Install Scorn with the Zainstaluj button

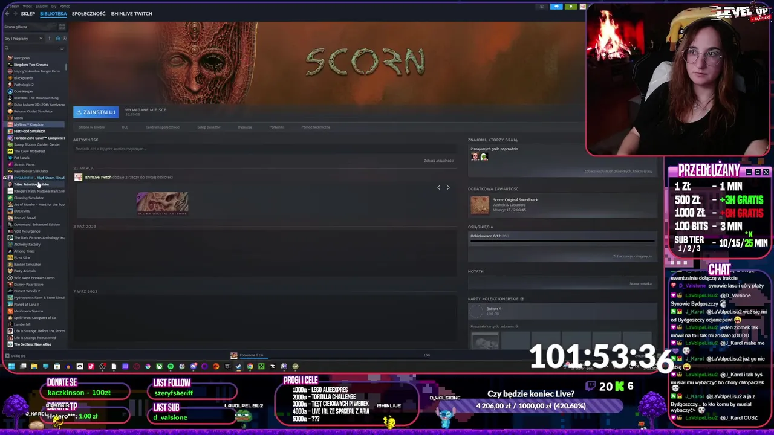click(x=96, y=112)
